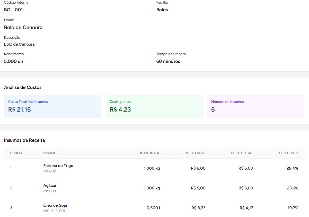Click the CUSTO UNIT. column header
This screenshot has height=217, width=309.
(195, 153)
